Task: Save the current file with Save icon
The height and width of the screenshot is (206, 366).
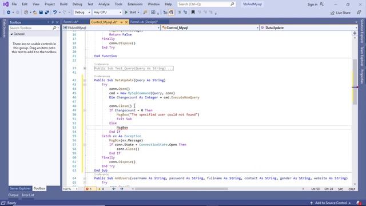Action: (41, 12)
